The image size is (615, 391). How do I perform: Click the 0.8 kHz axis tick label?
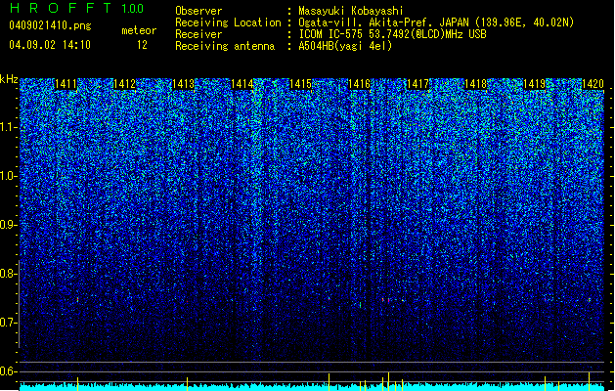click(x=8, y=274)
